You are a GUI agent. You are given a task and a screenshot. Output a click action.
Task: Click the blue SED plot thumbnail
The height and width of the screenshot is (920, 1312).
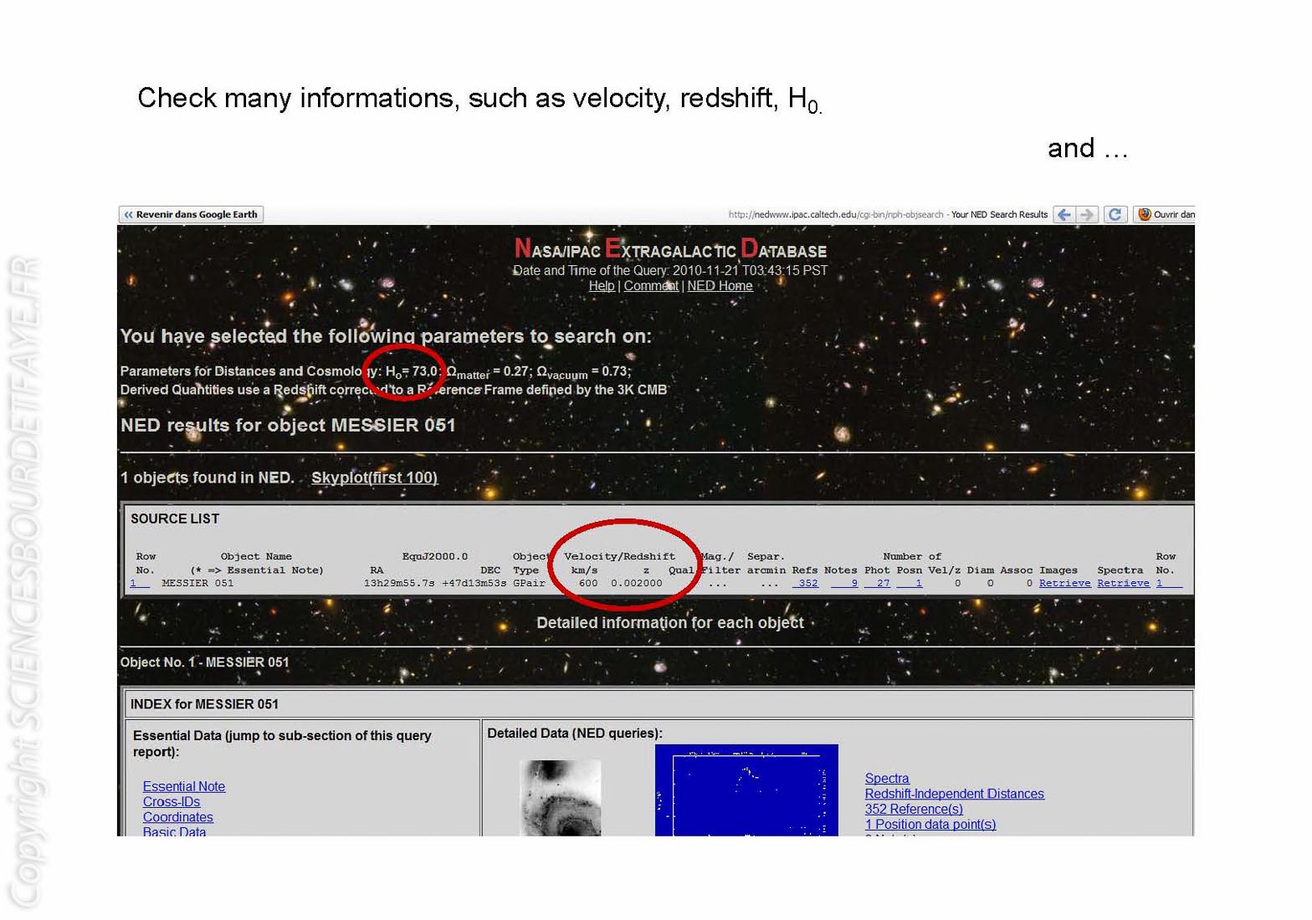tap(746, 790)
